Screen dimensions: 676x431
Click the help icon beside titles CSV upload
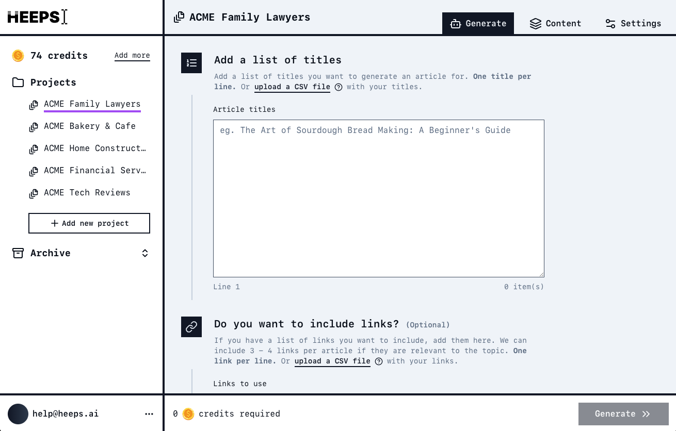click(339, 87)
